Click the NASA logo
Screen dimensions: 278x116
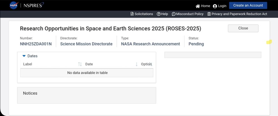coord(14,5)
